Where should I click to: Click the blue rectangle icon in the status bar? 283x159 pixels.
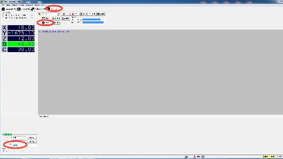[199, 157]
